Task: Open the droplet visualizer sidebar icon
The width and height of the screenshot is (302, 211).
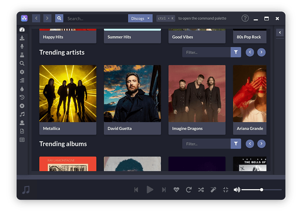Action: pyautogui.click(x=22, y=89)
